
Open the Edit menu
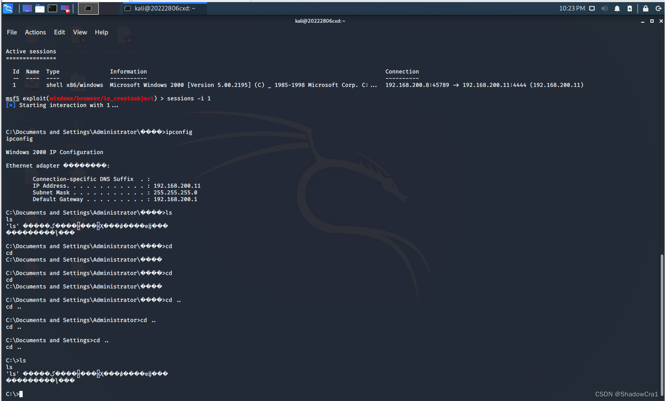coord(60,32)
